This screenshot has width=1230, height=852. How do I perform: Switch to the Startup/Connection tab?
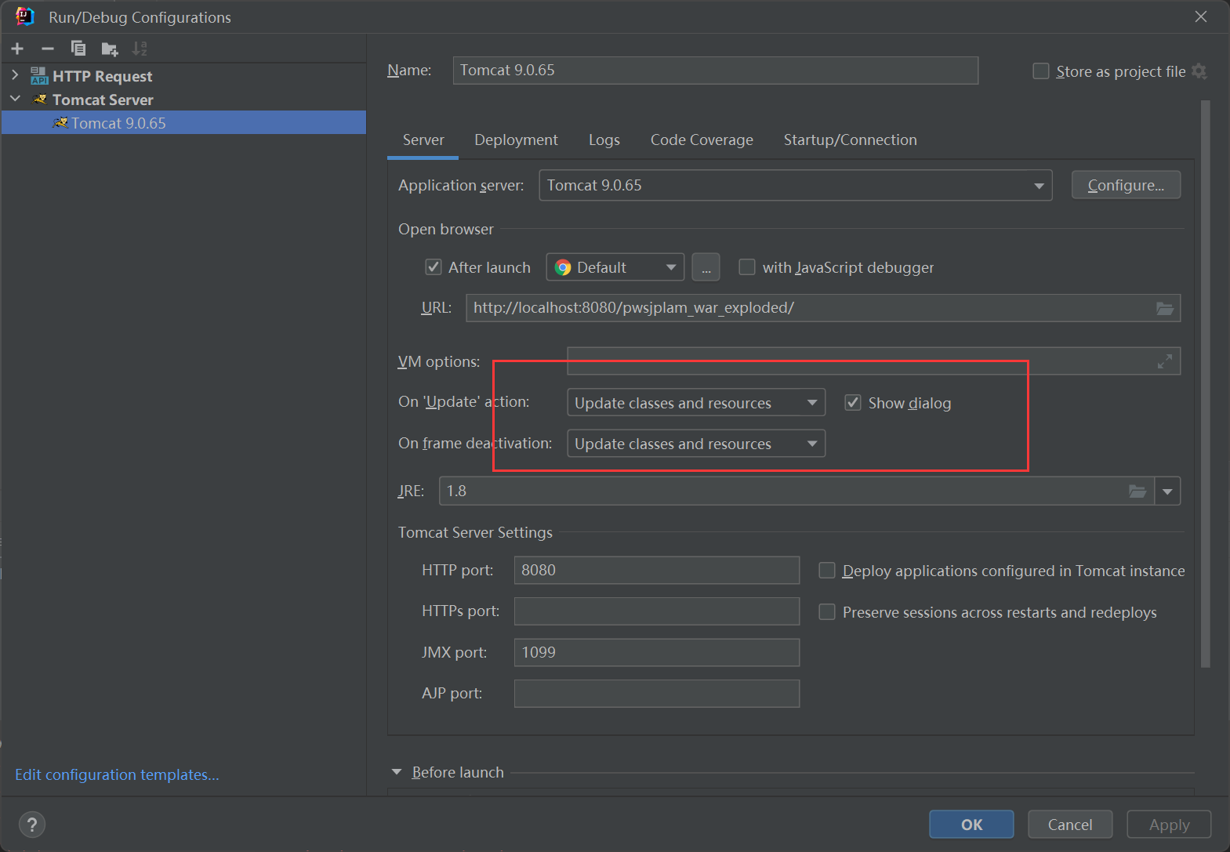tap(850, 140)
